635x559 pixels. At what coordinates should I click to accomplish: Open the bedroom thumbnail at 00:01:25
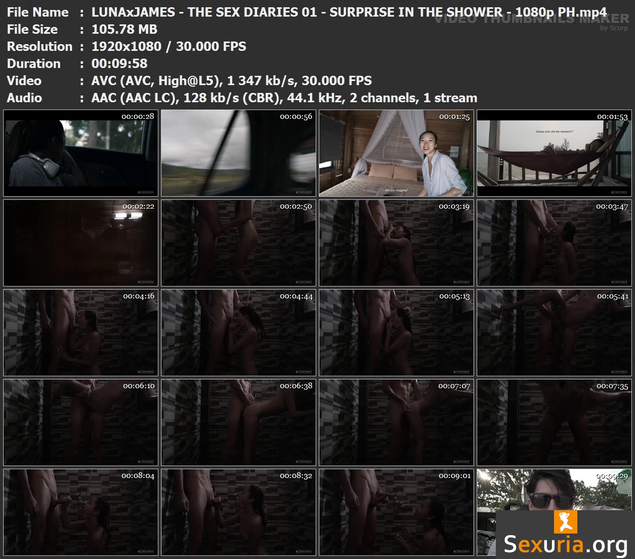pyautogui.click(x=396, y=153)
